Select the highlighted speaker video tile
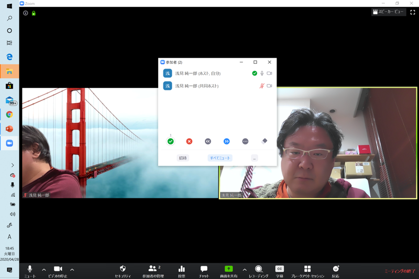 tap(318, 143)
